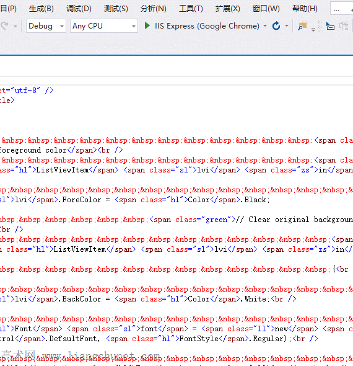Screen dimensions: 353x366
Task: Click ".Regular);" code text
Action: coord(270,339)
